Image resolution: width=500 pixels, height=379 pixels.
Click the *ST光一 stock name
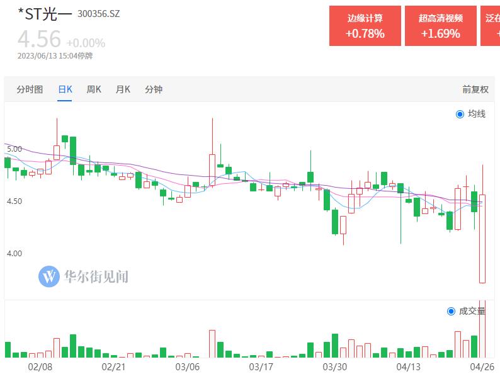tap(45, 14)
